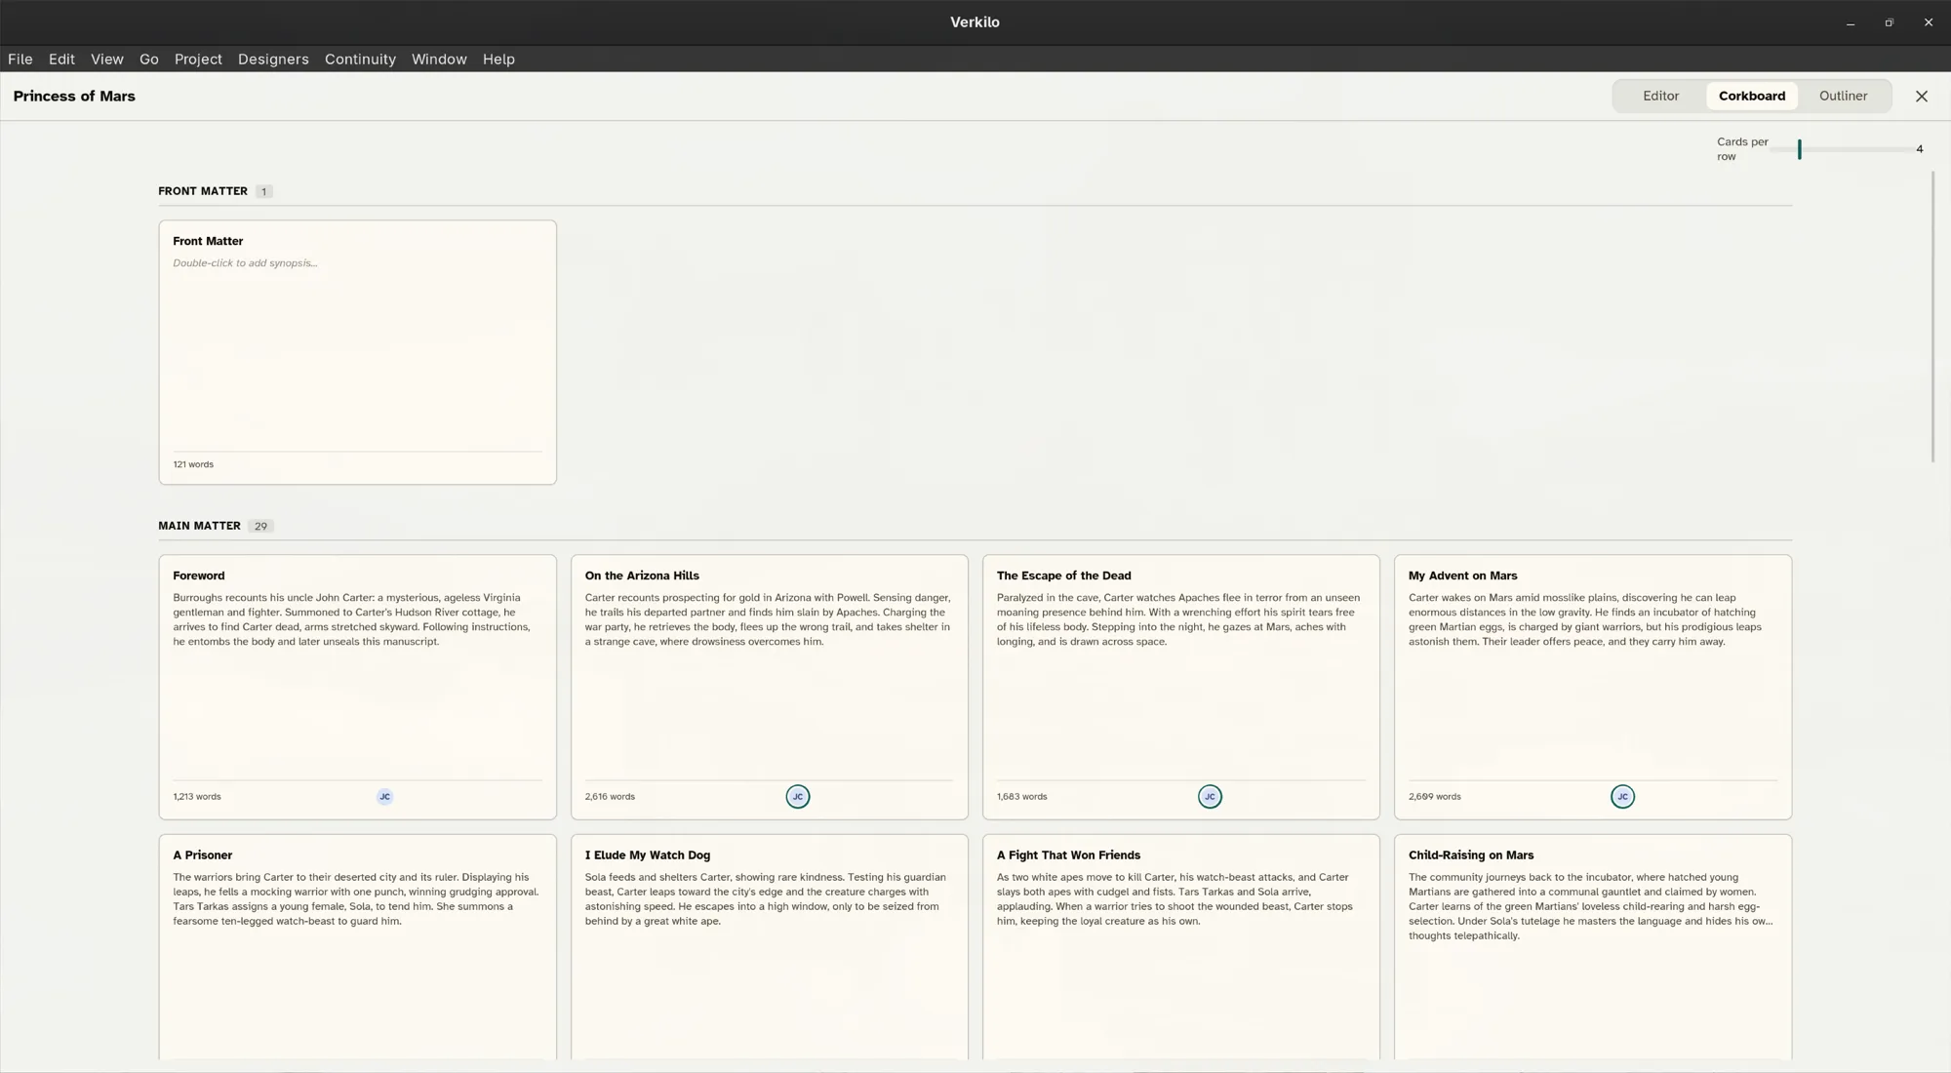Select the On the Arizona Hills card

[x=770, y=688]
